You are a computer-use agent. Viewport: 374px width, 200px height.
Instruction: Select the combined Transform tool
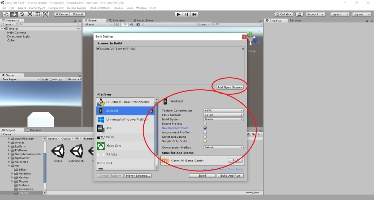45,14
